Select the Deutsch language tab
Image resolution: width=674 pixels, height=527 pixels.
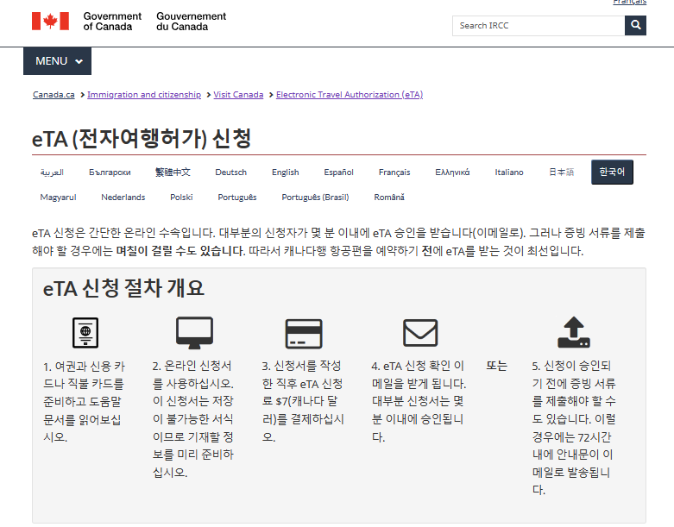(x=230, y=173)
